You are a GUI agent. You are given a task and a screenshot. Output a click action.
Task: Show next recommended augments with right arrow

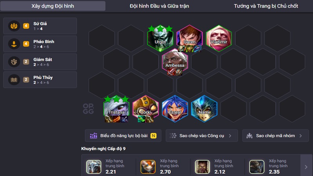(x=306, y=167)
